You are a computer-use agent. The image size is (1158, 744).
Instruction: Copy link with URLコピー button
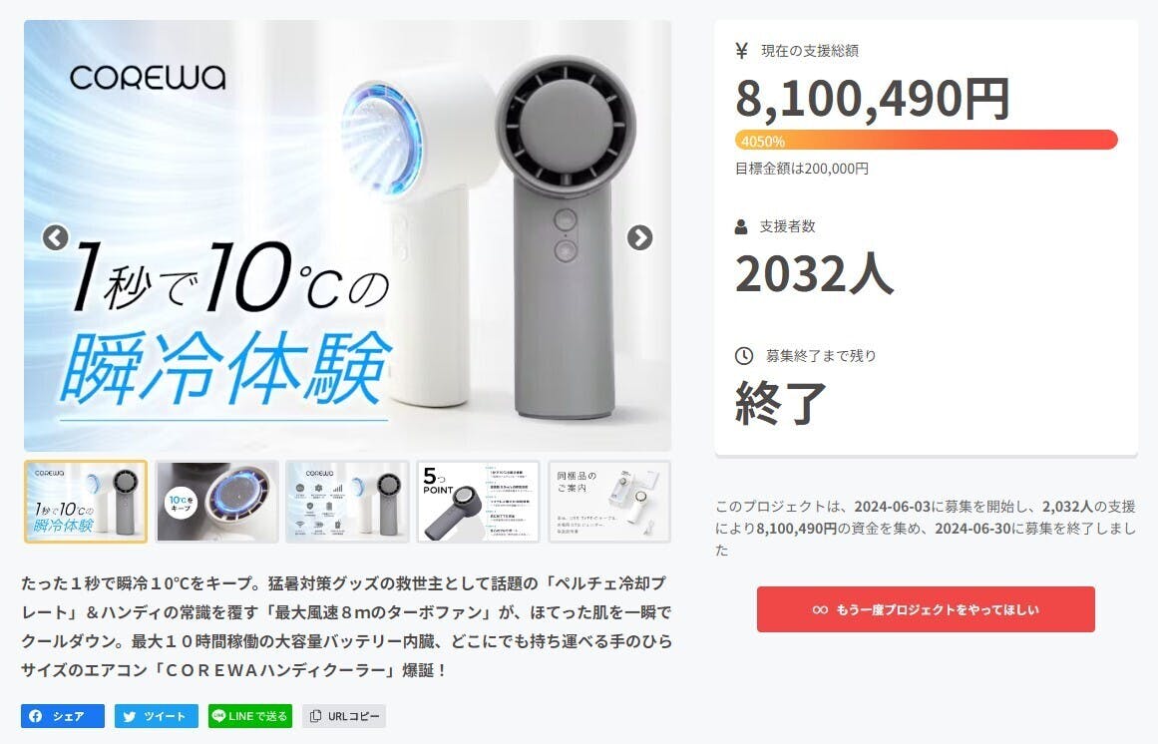tap(344, 716)
